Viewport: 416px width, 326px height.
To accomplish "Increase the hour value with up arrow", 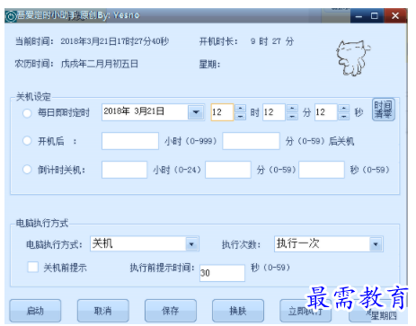I will tap(240, 108).
